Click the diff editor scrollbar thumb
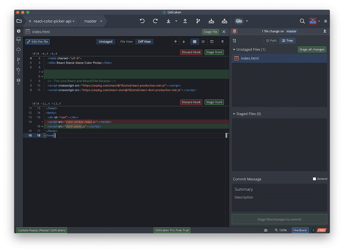Screen dimensions: 344x252 [227, 135]
